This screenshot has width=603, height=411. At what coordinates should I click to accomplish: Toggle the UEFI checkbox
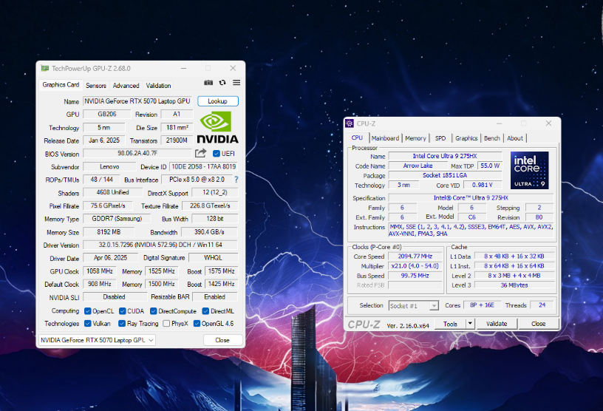(216, 154)
